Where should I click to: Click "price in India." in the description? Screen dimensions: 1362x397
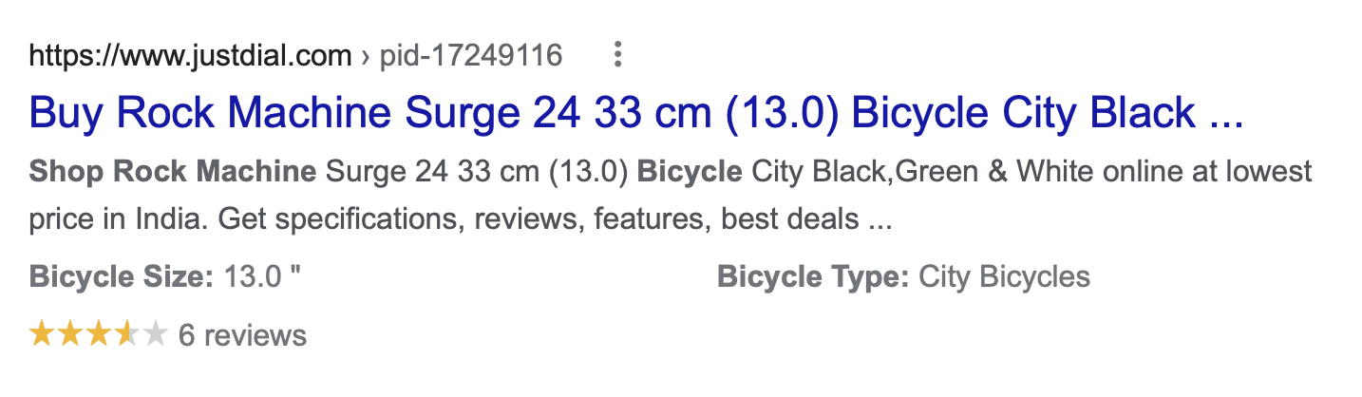click(119, 220)
